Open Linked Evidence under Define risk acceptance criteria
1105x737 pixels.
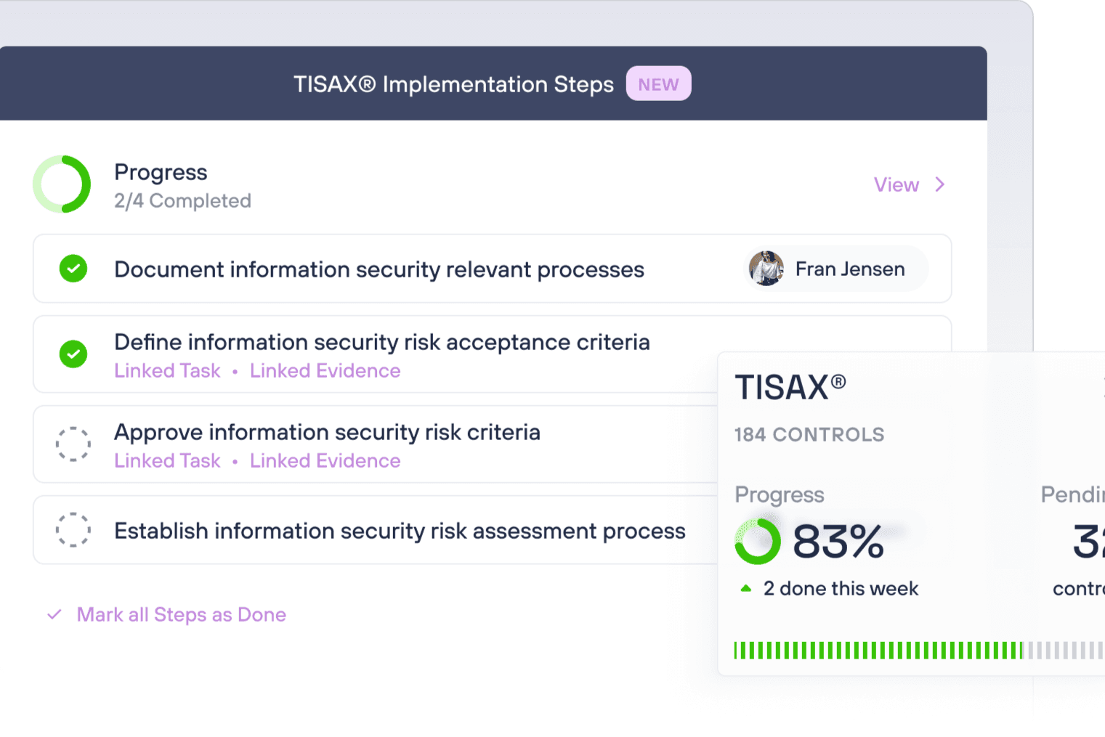click(x=325, y=371)
